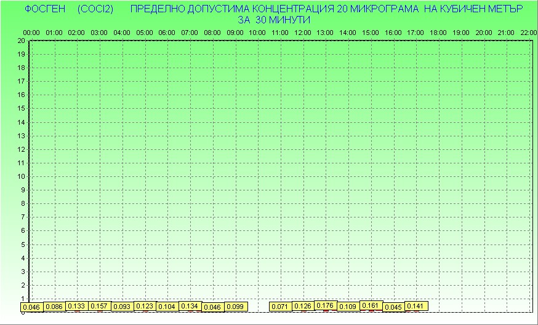Select the 0.071 reading label
This screenshot has width=538, height=325.
click(x=280, y=307)
